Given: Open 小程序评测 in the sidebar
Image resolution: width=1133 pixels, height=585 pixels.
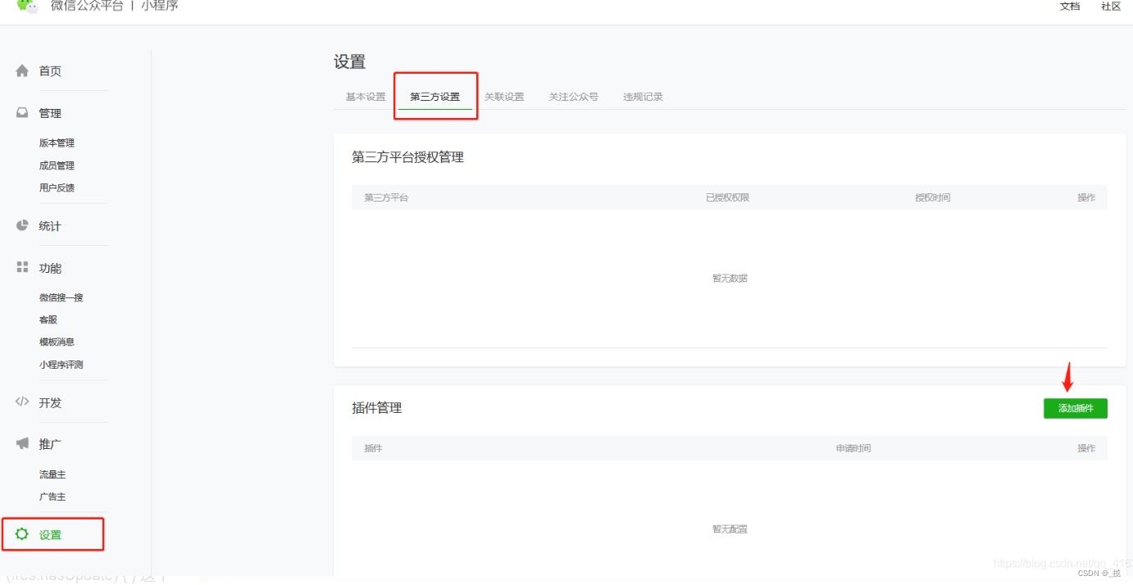Looking at the screenshot, I should tap(61, 365).
